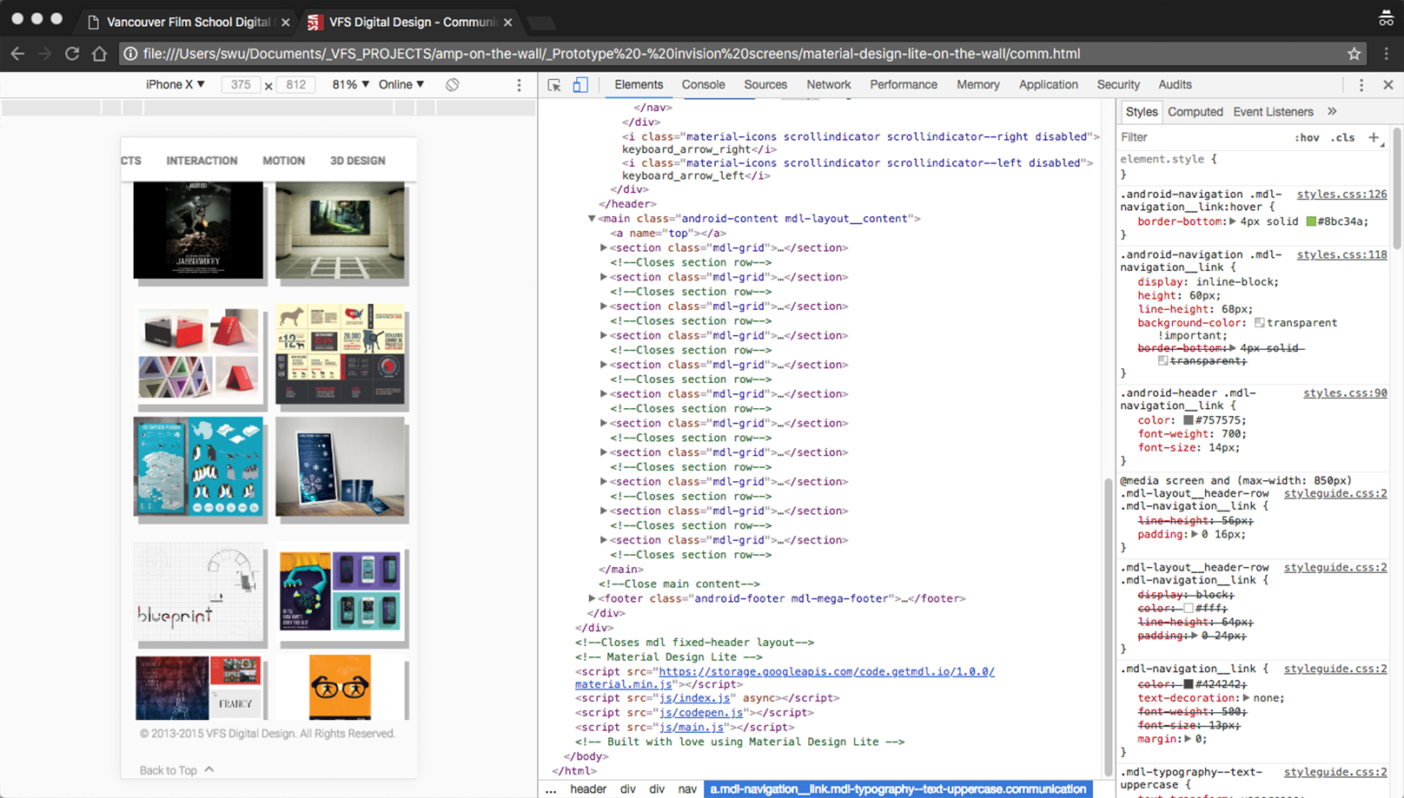Switch to the Event Listeners pane tab

tap(1273, 111)
